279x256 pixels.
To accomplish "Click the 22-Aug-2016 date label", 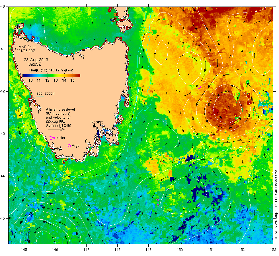I will [36, 60].
